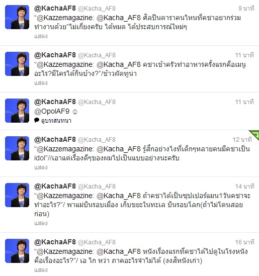
Task: Expand the first tweet with แสดง
Action: tap(41, 36)
